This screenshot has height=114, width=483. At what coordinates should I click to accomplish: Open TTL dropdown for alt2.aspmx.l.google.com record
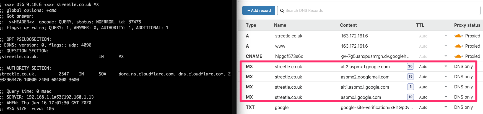coord(446,66)
